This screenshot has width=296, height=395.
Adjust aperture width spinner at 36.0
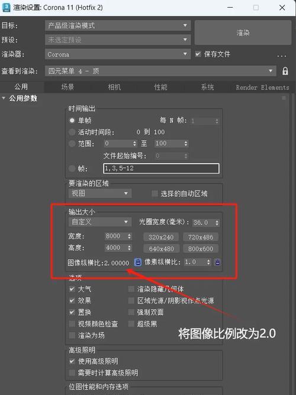pos(217,222)
